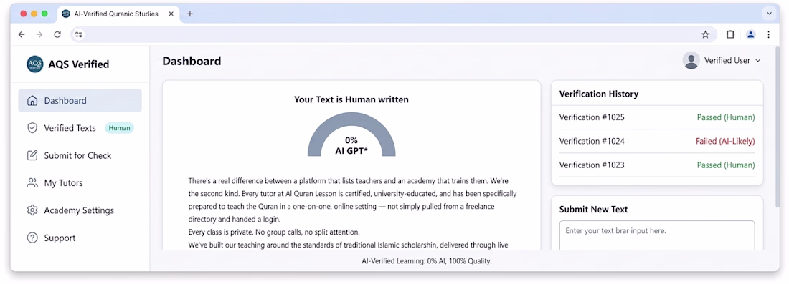Open the browser side panel icon
The height and width of the screenshot is (284, 789).
[730, 34]
